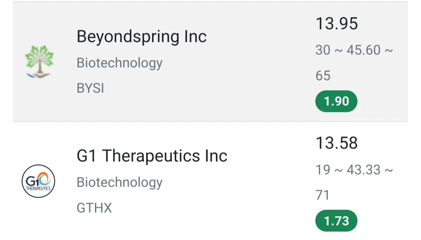Click Biotechnology label under G1 Therapeutics Inc
Screen dimensions: 421x240
(x=120, y=182)
